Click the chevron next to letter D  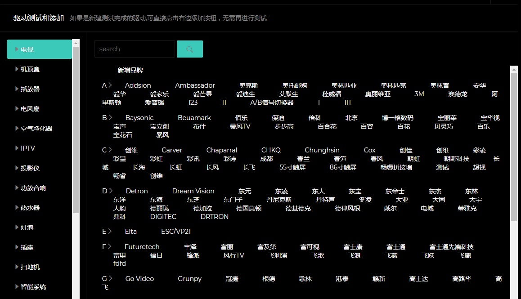pyautogui.click(x=111, y=191)
